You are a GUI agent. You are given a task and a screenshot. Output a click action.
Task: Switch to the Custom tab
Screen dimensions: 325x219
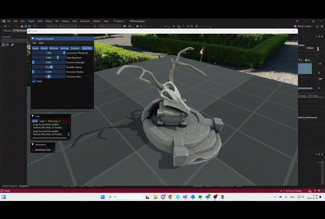[x=75, y=48]
